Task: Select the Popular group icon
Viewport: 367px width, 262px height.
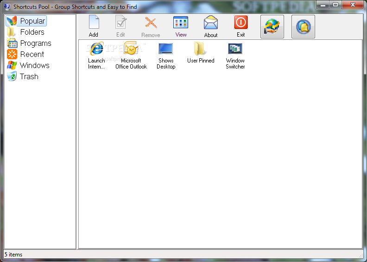Action: tap(12, 21)
